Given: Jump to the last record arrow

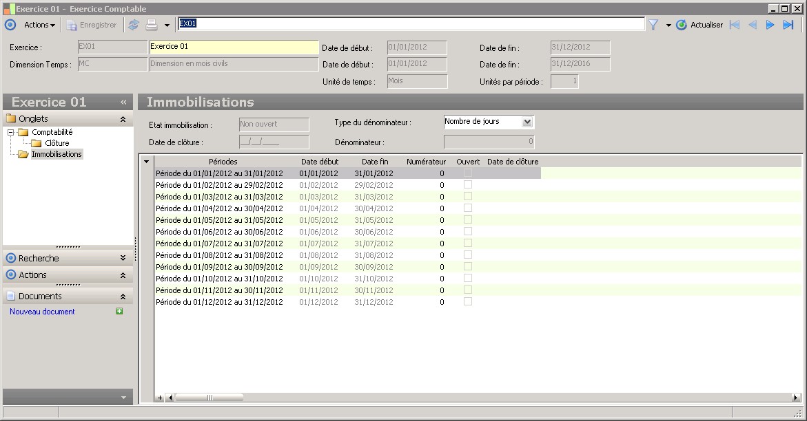Looking at the screenshot, I should pos(788,25).
